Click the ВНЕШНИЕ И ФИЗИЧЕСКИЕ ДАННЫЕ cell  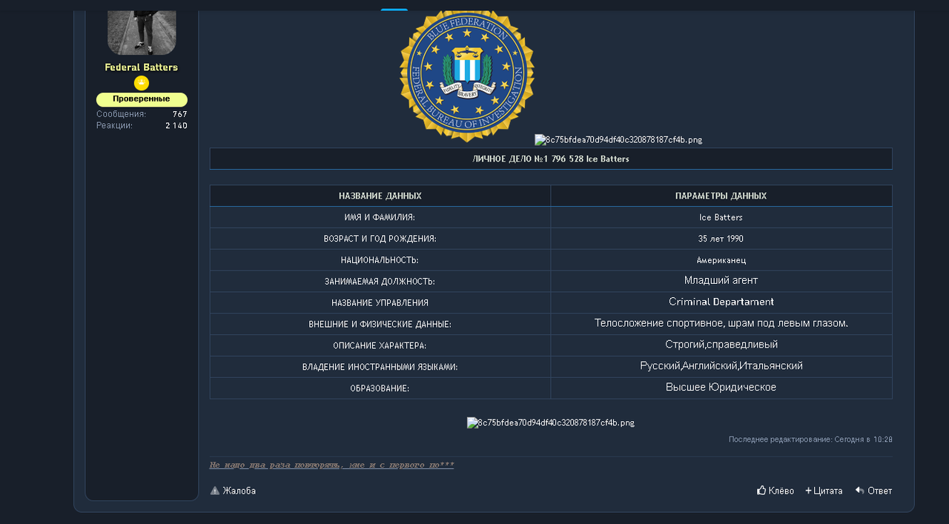[x=380, y=325]
